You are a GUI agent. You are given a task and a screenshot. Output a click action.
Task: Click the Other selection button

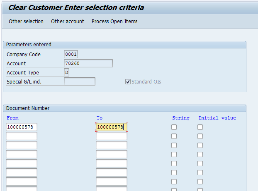26,21
